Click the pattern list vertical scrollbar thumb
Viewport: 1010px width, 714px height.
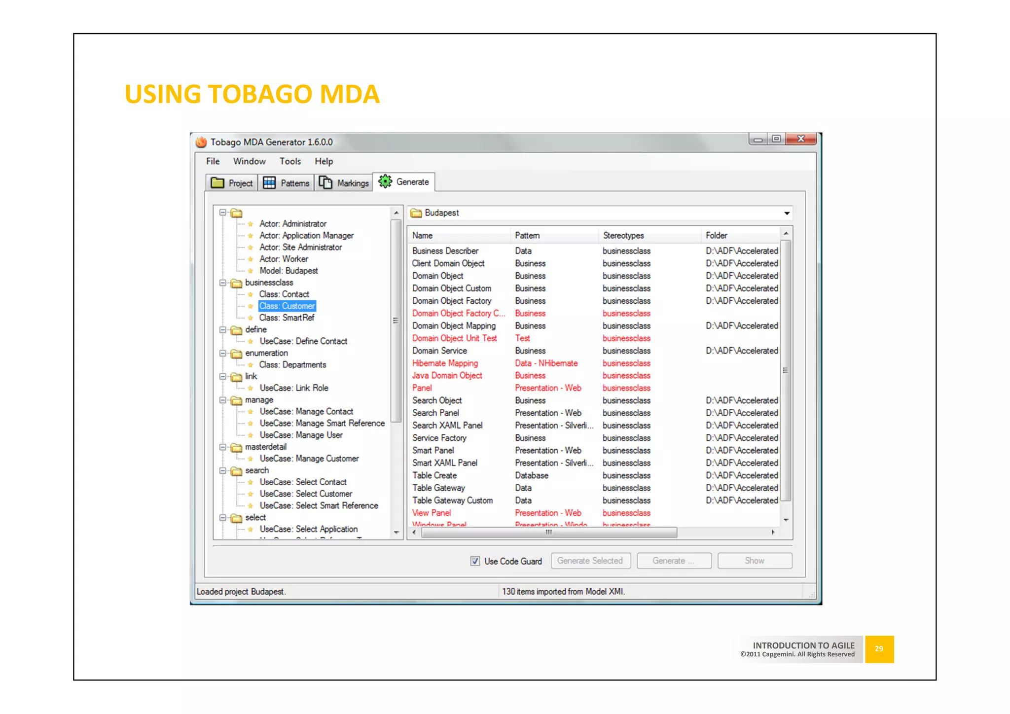pyautogui.click(x=786, y=370)
